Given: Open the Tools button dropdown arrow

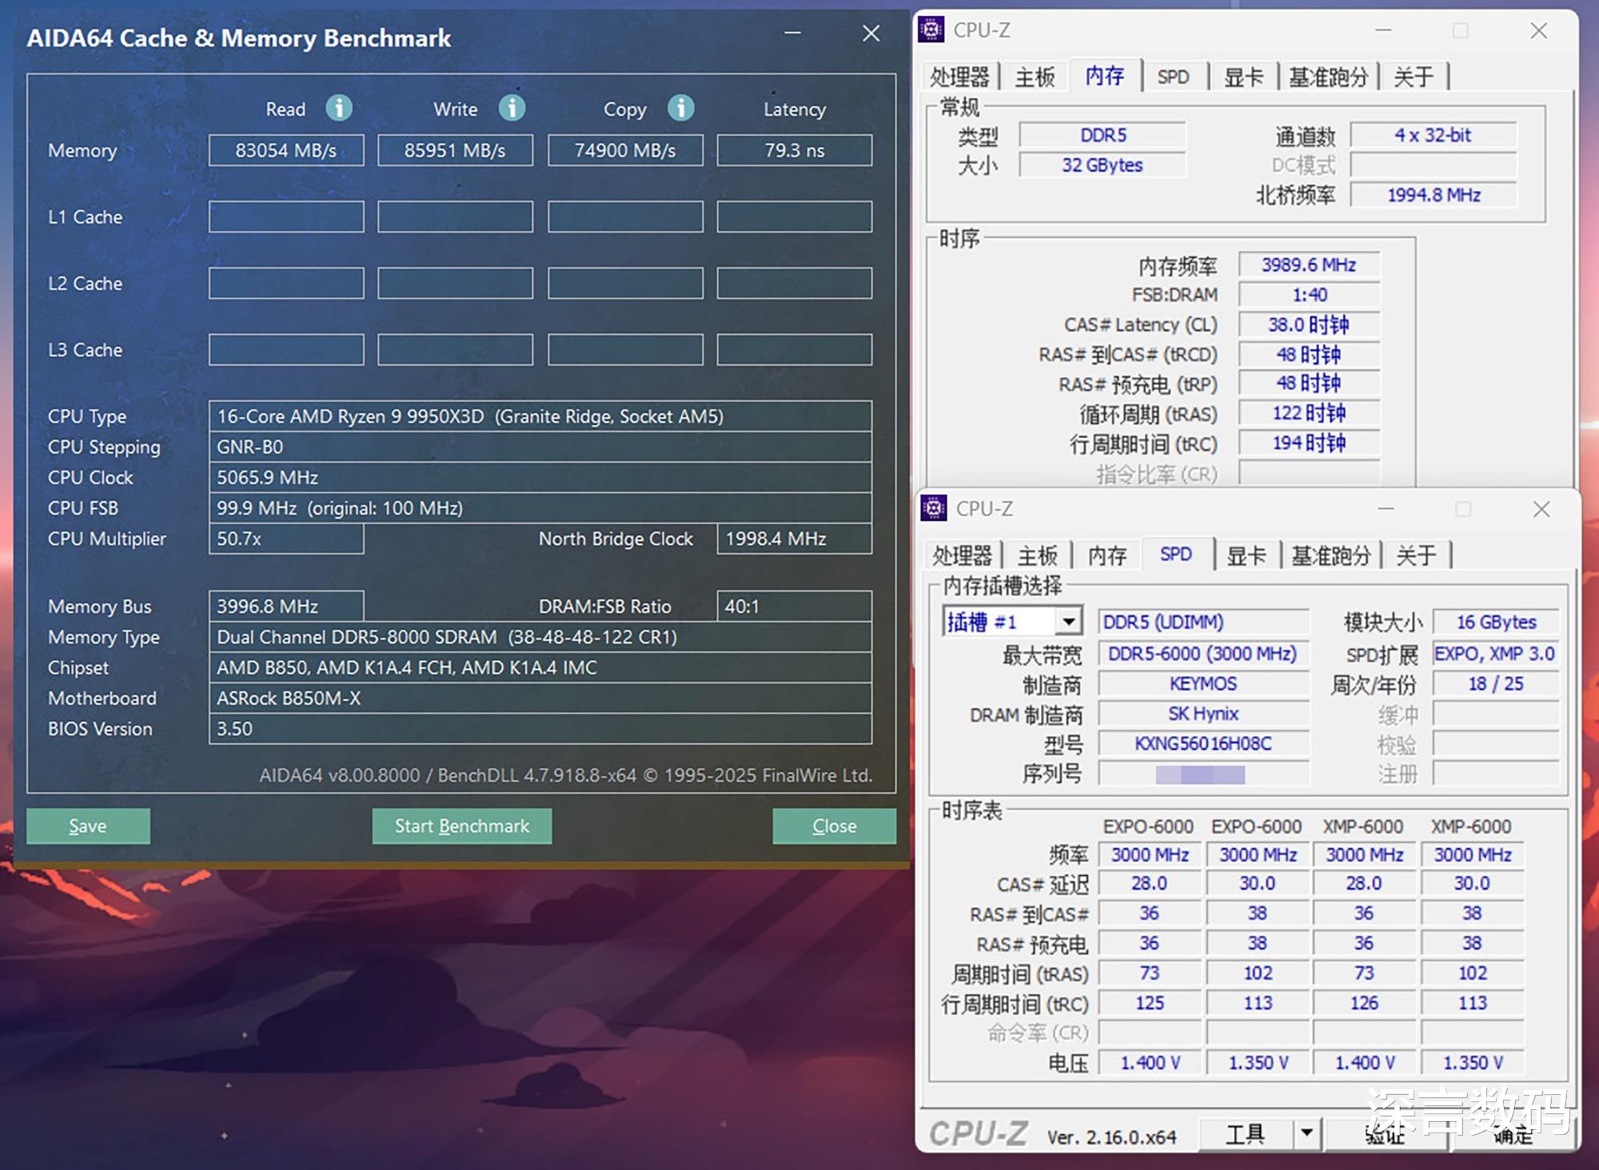Looking at the screenshot, I should pyautogui.click(x=1306, y=1132).
